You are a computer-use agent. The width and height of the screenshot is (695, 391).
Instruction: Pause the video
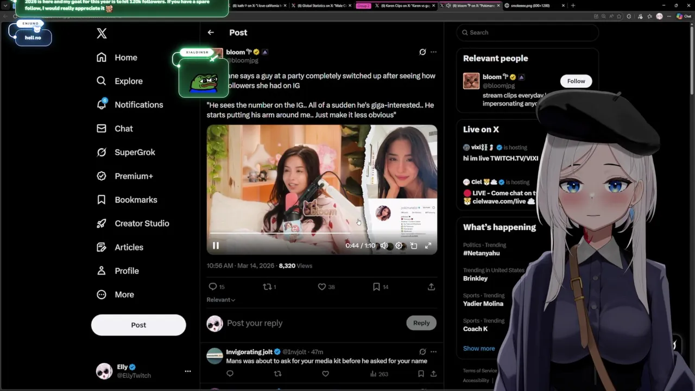216,245
